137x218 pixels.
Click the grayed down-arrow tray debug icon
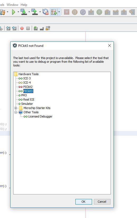[x=91, y=12]
